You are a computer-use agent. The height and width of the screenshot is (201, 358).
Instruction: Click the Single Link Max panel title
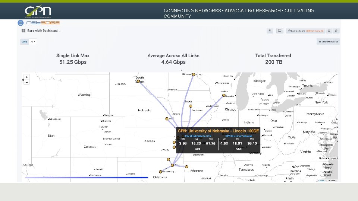pos(73,55)
